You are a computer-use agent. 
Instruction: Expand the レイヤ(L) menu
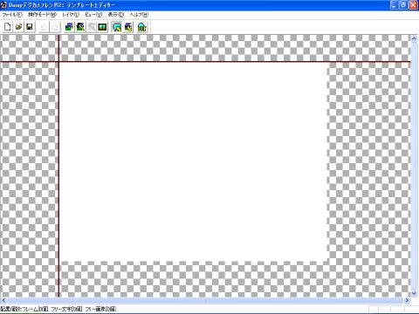point(71,15)
